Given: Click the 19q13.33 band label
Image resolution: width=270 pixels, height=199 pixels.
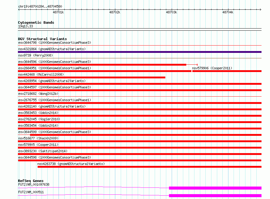Looking at the screenshot, I should (25, 26).
